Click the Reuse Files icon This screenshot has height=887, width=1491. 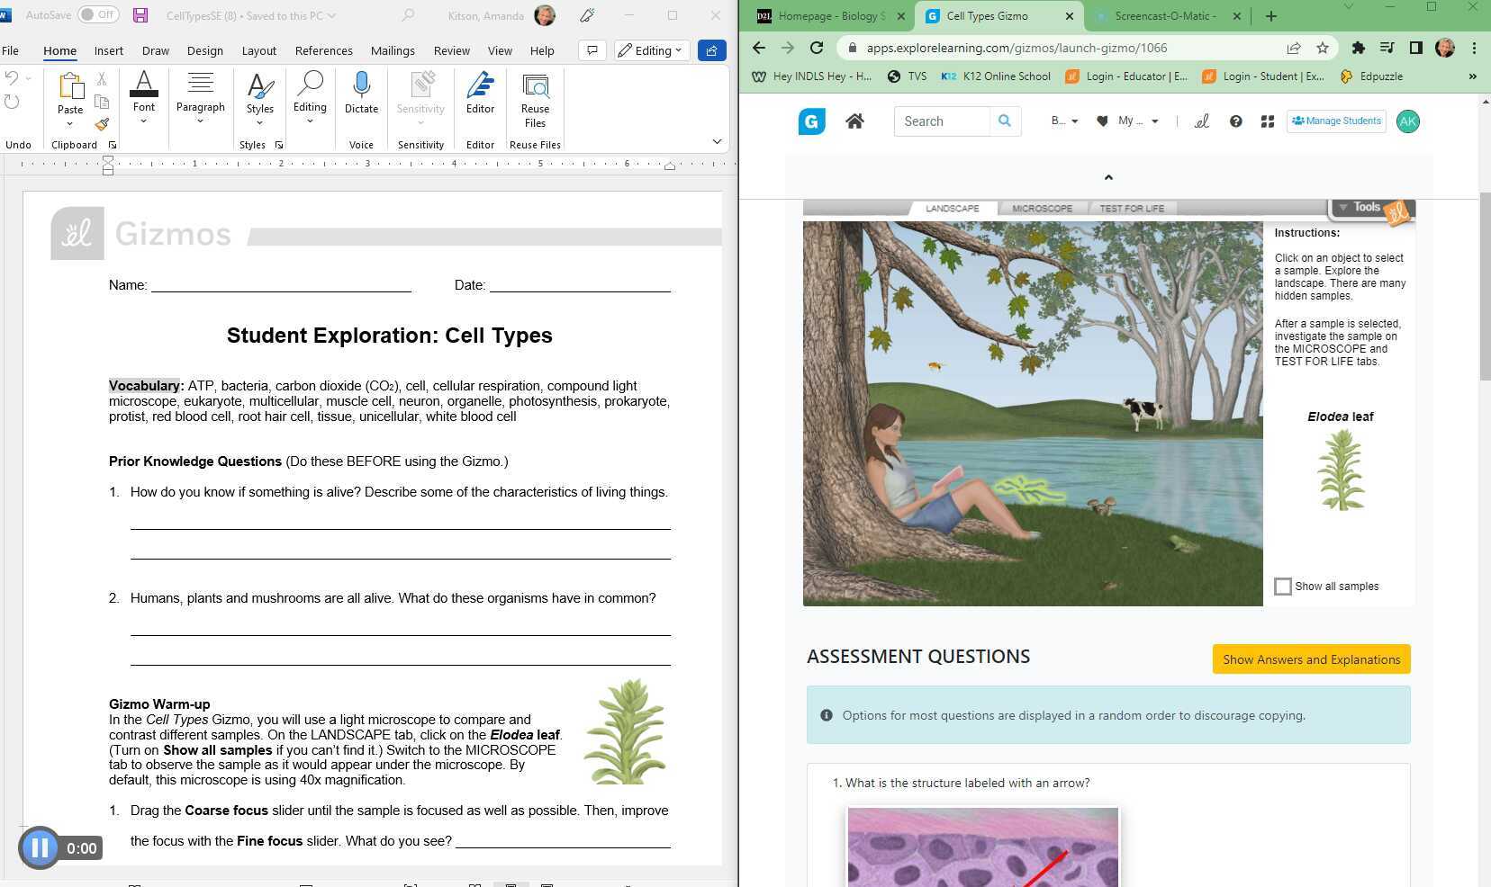pos(535,87)
